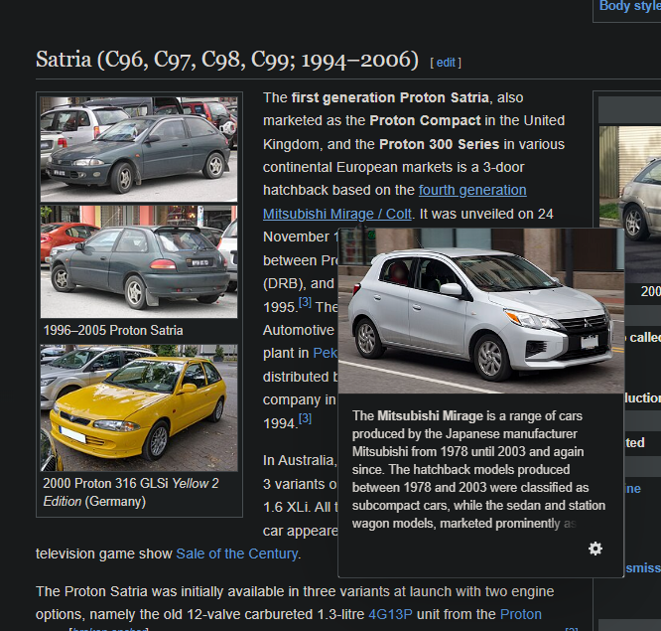Follow the Sale of the Century link
Screen dimensions: 661x631
pos(237,553)
